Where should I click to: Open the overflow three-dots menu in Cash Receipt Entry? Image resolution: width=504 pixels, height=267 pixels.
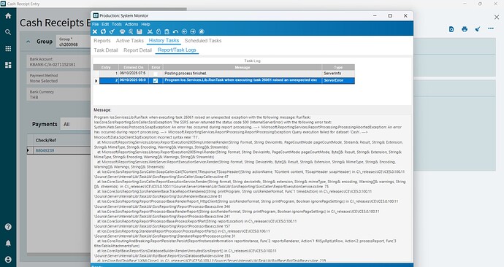tap(491, 28)
